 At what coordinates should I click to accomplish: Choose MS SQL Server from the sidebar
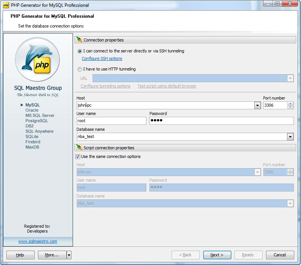(x=40, y=115)
